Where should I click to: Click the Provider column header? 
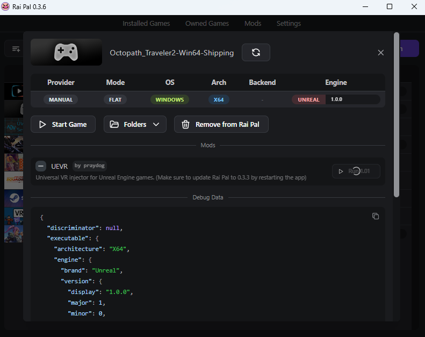61,82
